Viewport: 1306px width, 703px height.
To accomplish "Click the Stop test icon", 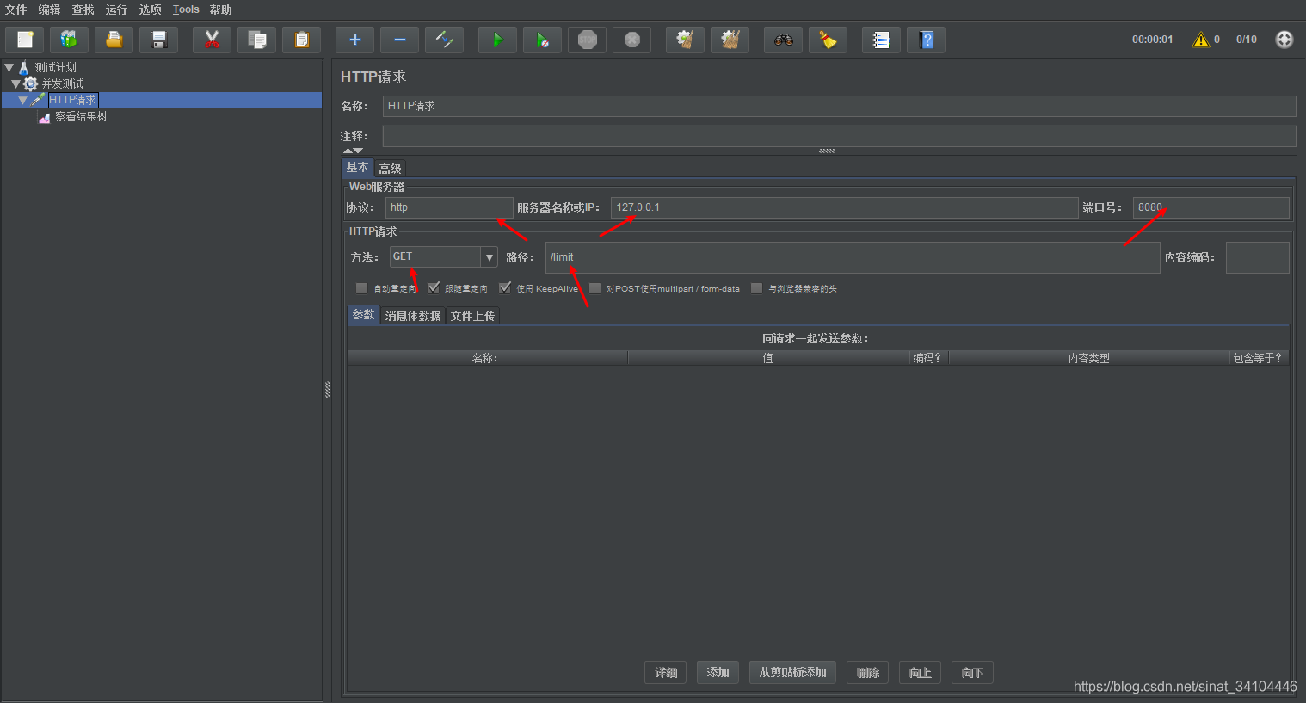I will point(587,40).
